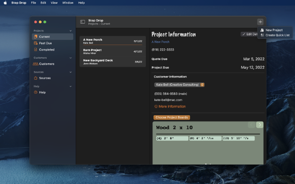The height and width of the screenshot is (184, 295).
Task: Collapse the Projects section chevron
Action: 70,31
